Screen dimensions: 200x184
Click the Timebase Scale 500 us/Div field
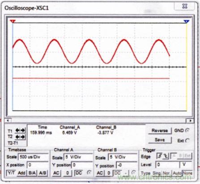pyautogui.click(x=33, y=157)
